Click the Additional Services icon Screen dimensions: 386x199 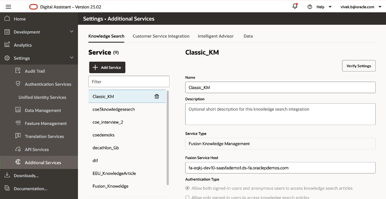[x=18, y=162]
